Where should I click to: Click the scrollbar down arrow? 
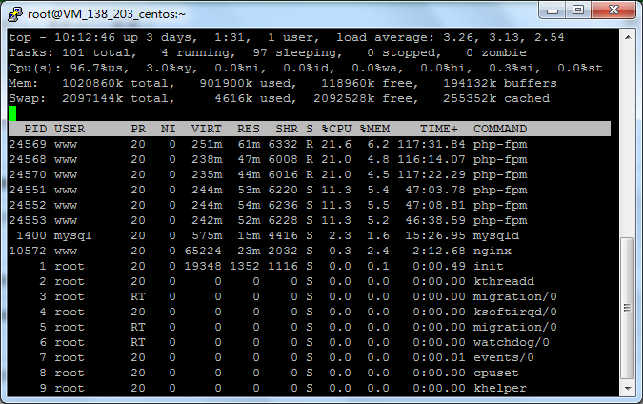coord(626,387)
